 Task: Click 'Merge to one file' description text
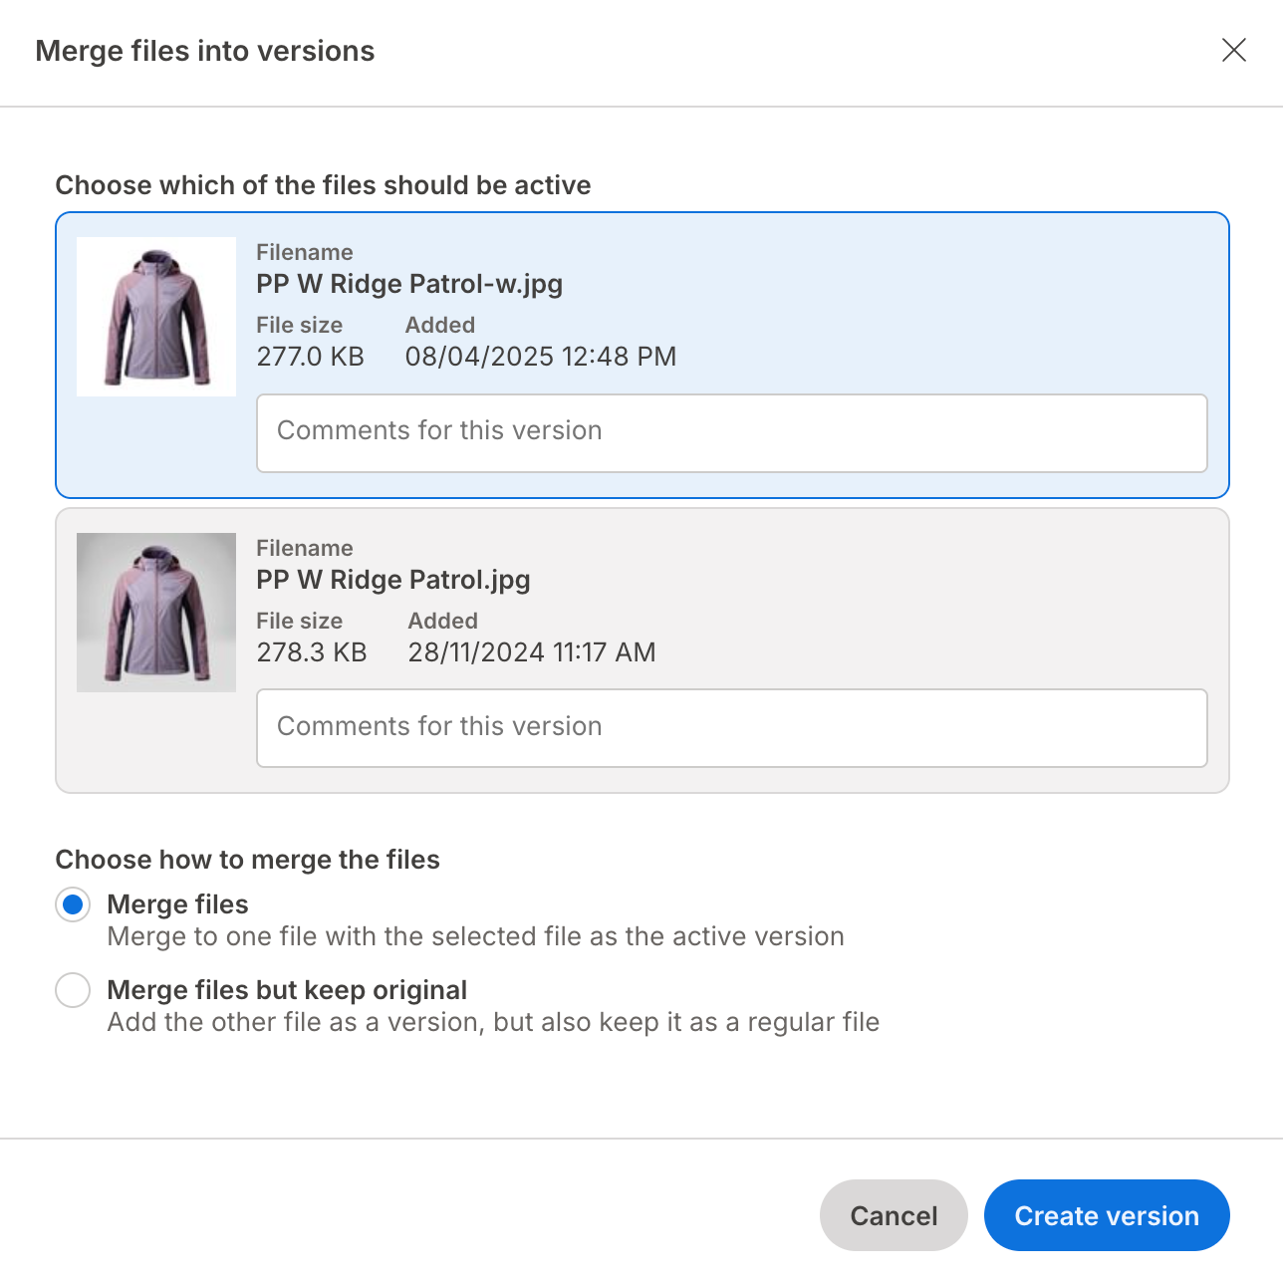click(x=475, y=936)
